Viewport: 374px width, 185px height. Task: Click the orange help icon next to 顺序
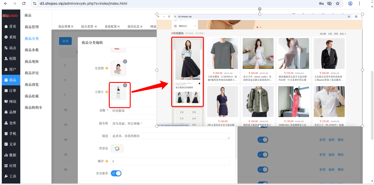pyautogui.click(x=107, y=161)
